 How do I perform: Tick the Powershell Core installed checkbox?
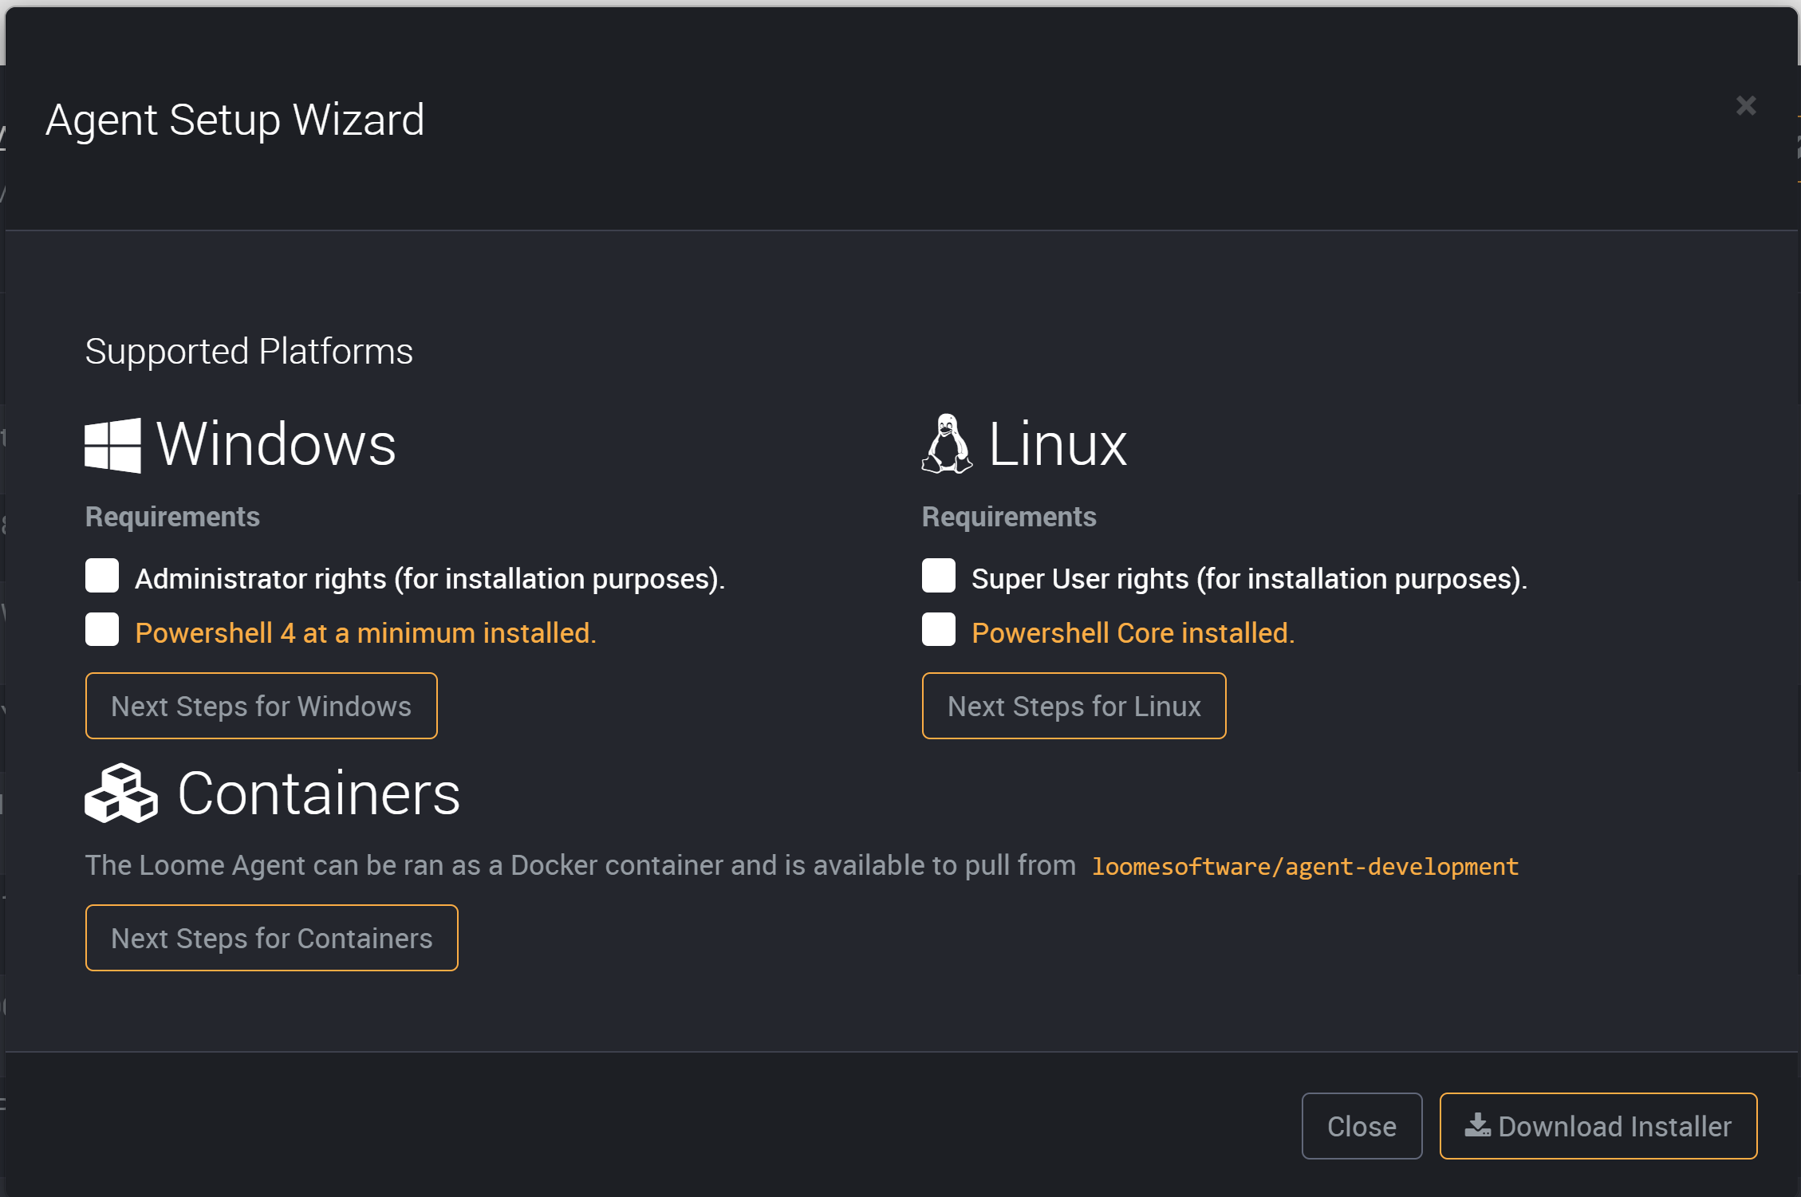pyautogui.click(x=939, y=629)
